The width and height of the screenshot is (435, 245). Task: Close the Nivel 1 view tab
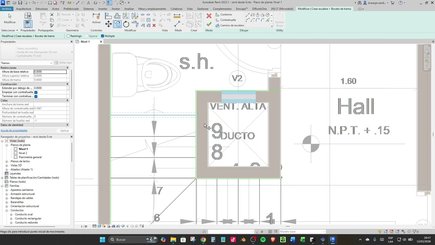coord(101,42)
